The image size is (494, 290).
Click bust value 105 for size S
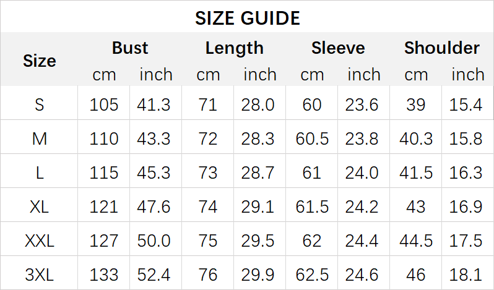pyautogui.click(x=104, y=104)
